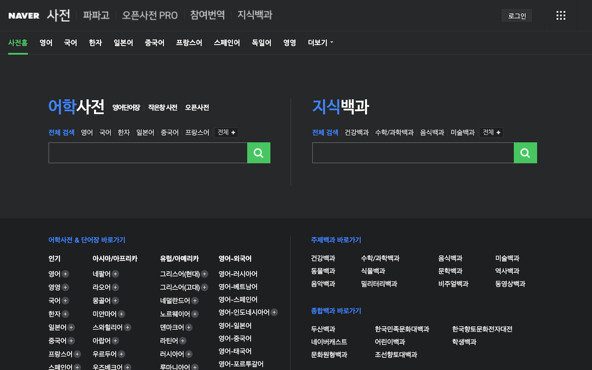The height and width of the screenshot is (370, 592).
Task: Open 한국향토문화전자대전 link
Action: tap(482, 329)
